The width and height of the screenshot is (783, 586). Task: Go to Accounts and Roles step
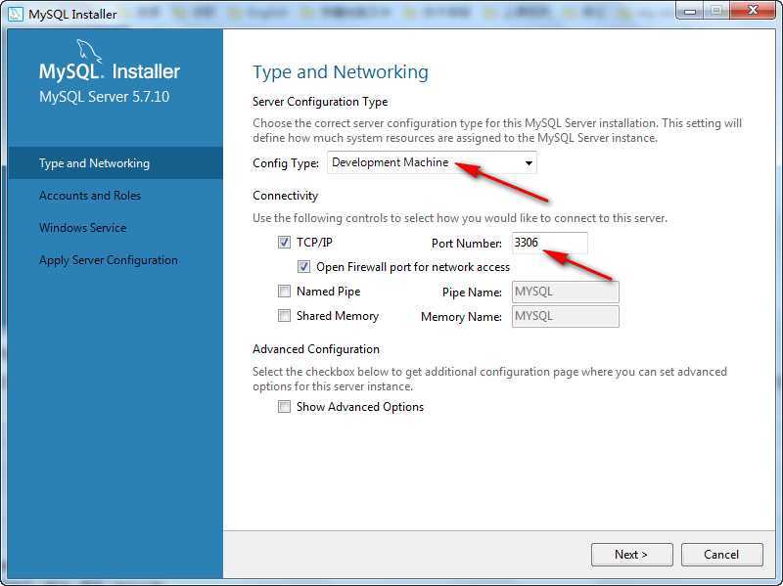pyautogui.click(x=90, y=195)
